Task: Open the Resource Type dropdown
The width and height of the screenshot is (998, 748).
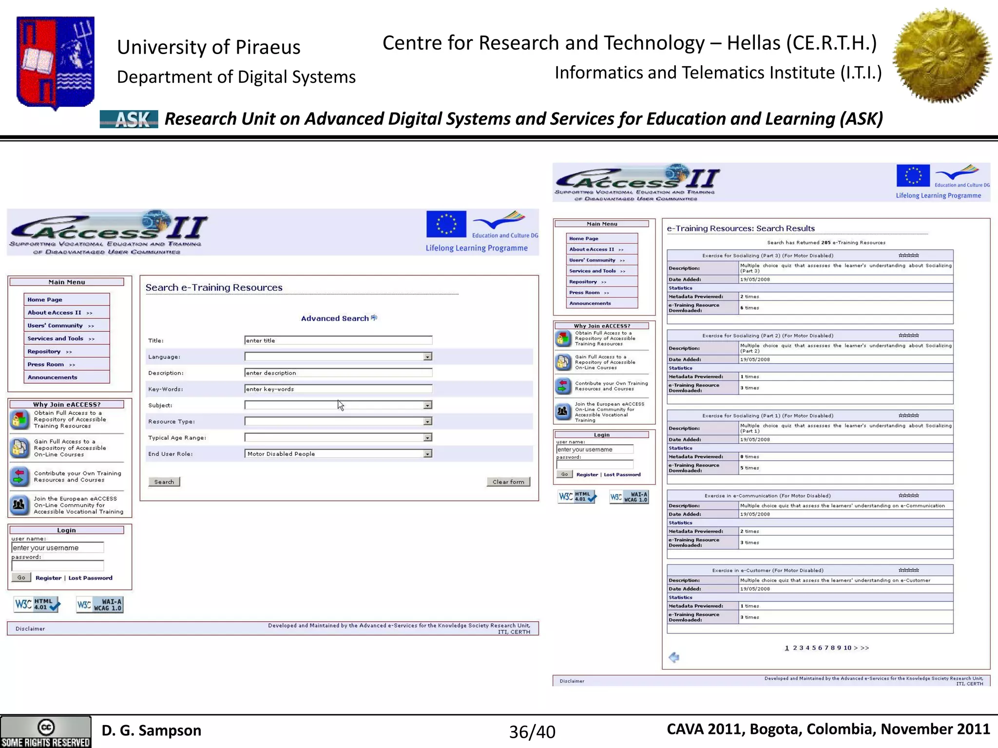Action: coord(427,422)
